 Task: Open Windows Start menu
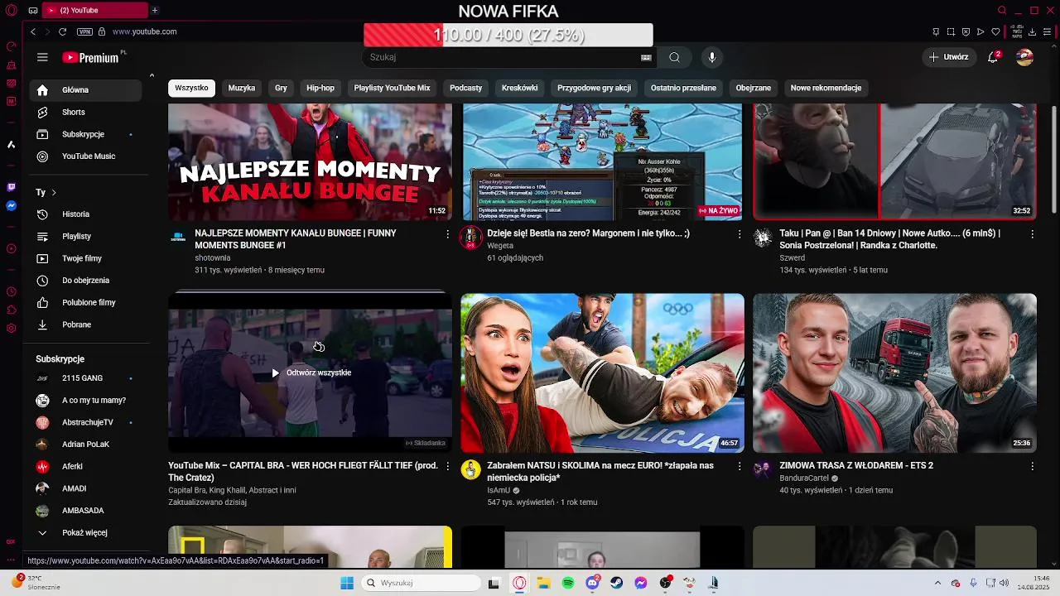347,583
